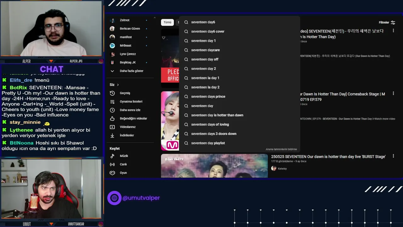
Task: Collapse sidebar scroll arrow above subscriptions
Action: 154,18
